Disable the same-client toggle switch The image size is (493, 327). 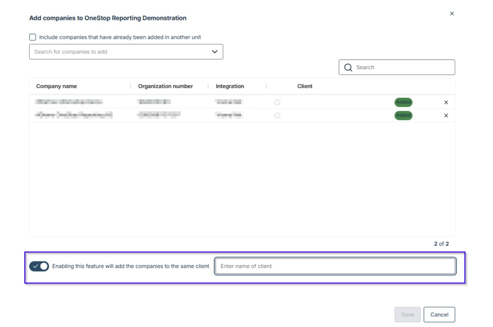click(x=39, y=266)
